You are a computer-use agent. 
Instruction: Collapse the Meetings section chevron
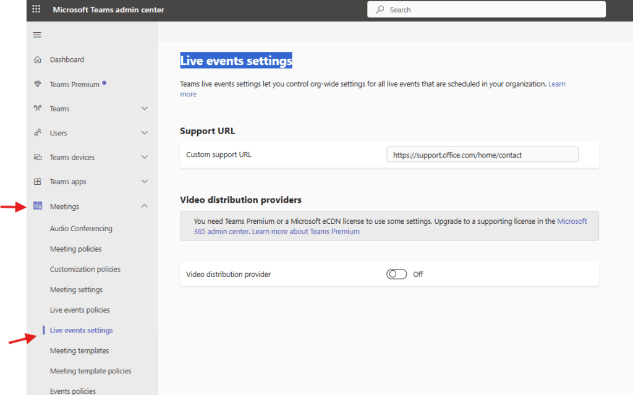coord(145,206)
